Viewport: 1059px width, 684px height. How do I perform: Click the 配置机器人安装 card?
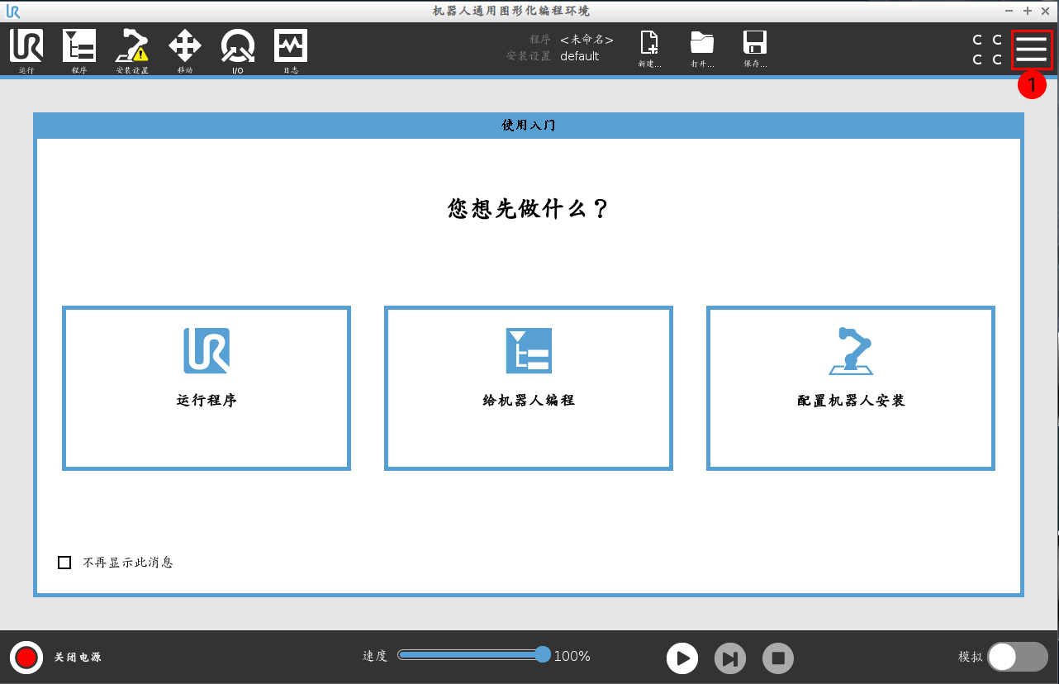click(851, 388)
